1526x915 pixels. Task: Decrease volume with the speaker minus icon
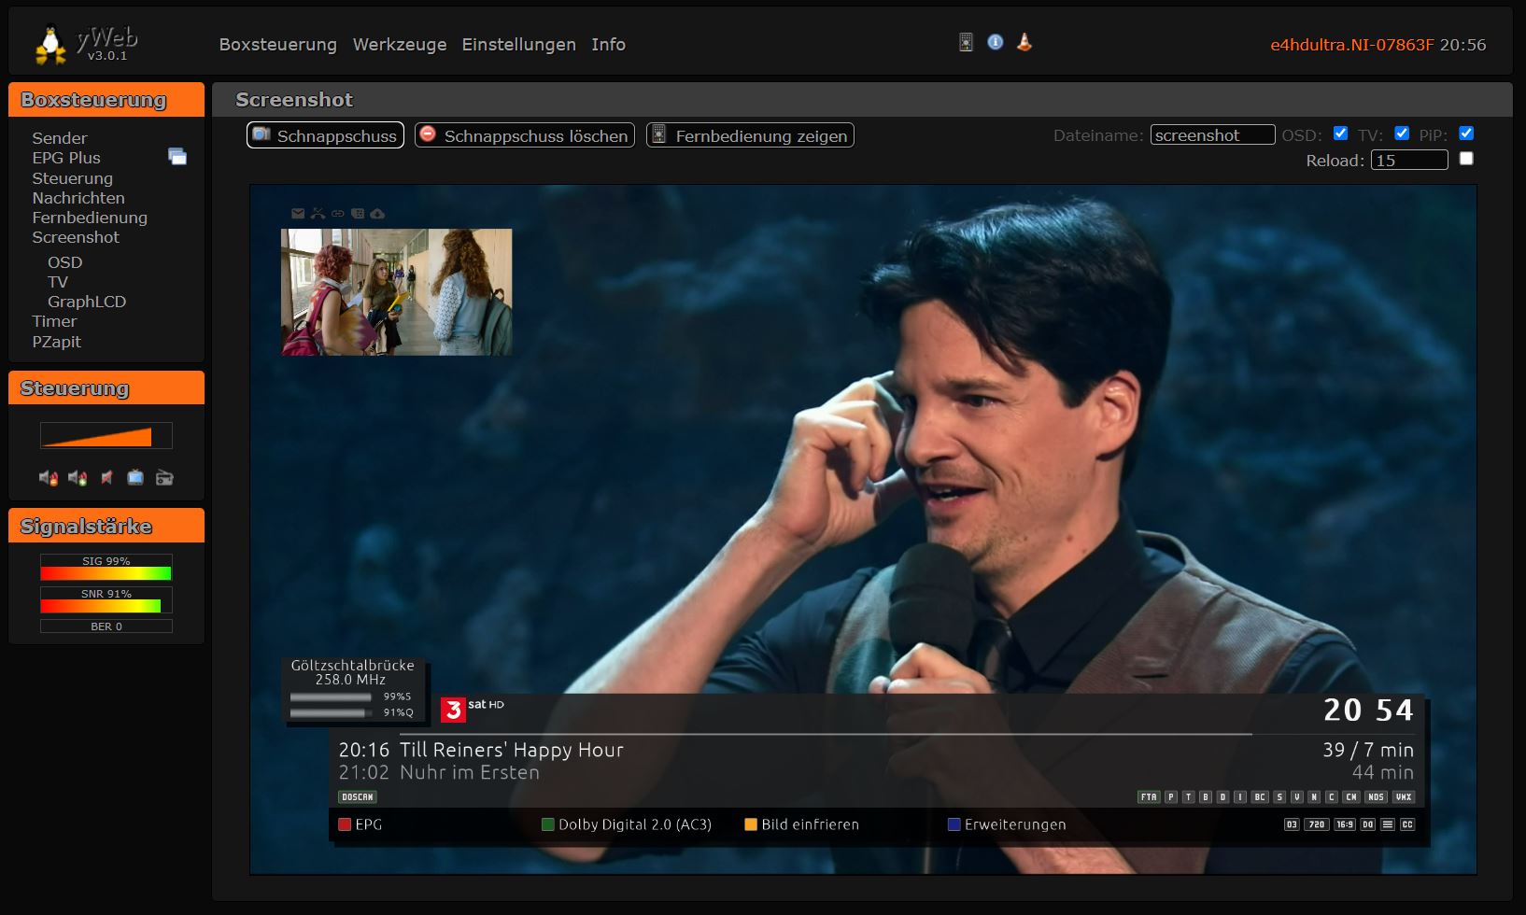point(48,478)
